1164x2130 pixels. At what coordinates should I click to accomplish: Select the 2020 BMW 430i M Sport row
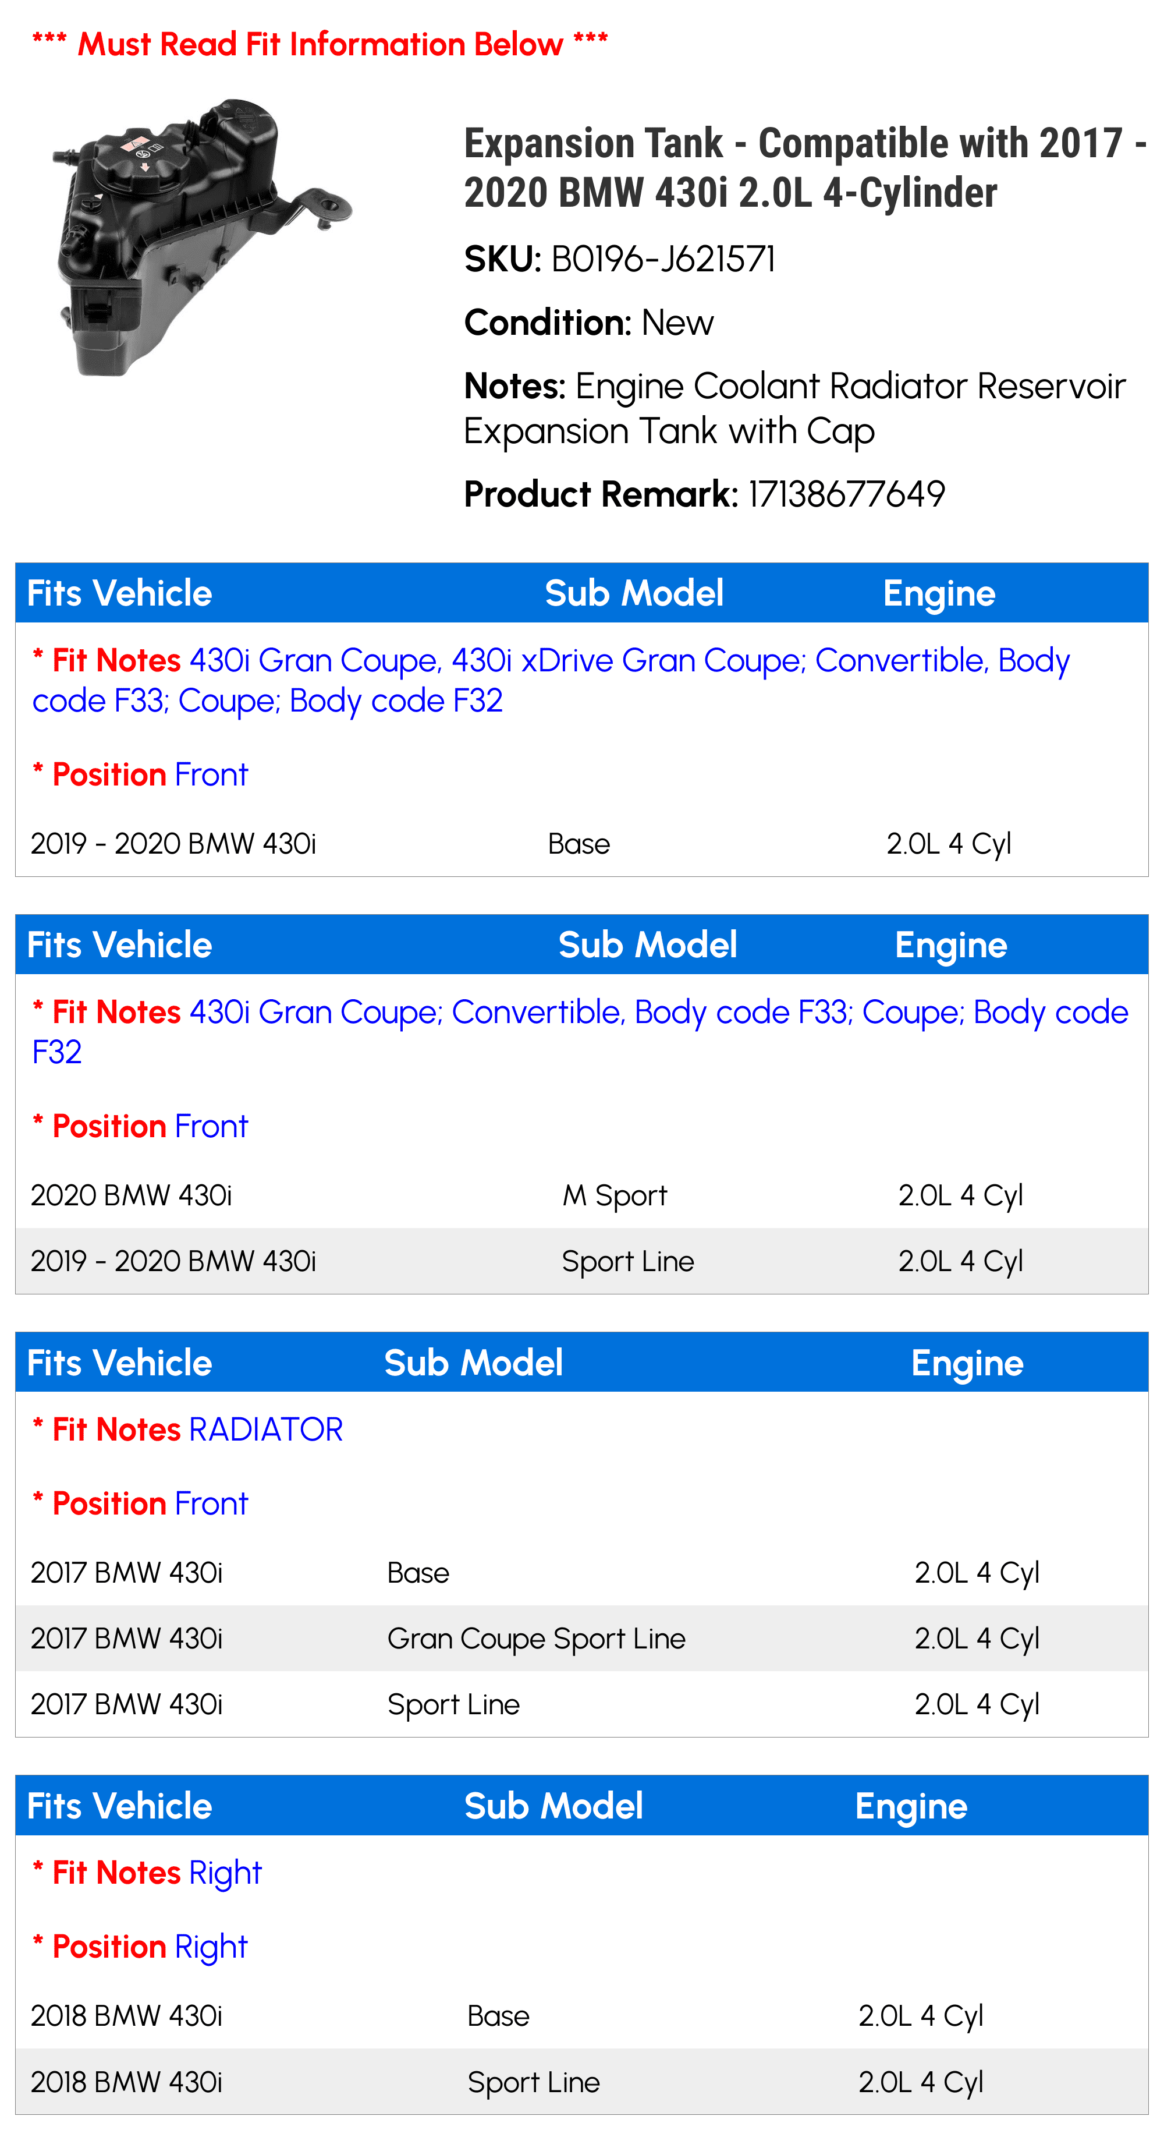(582, 1195)
